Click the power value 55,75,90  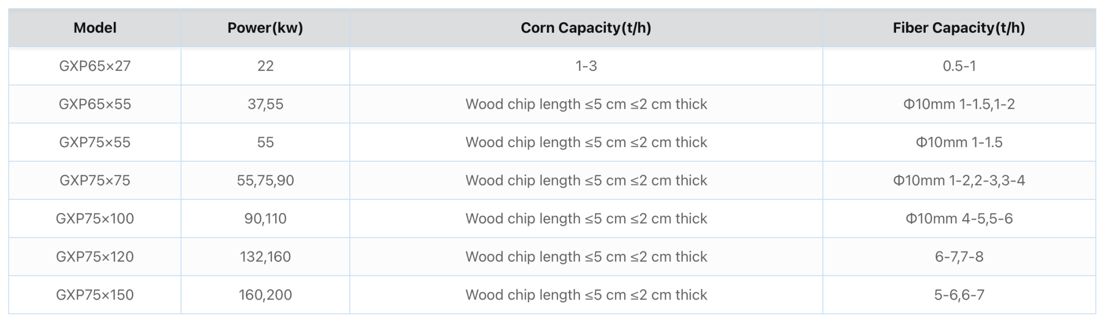265,180
